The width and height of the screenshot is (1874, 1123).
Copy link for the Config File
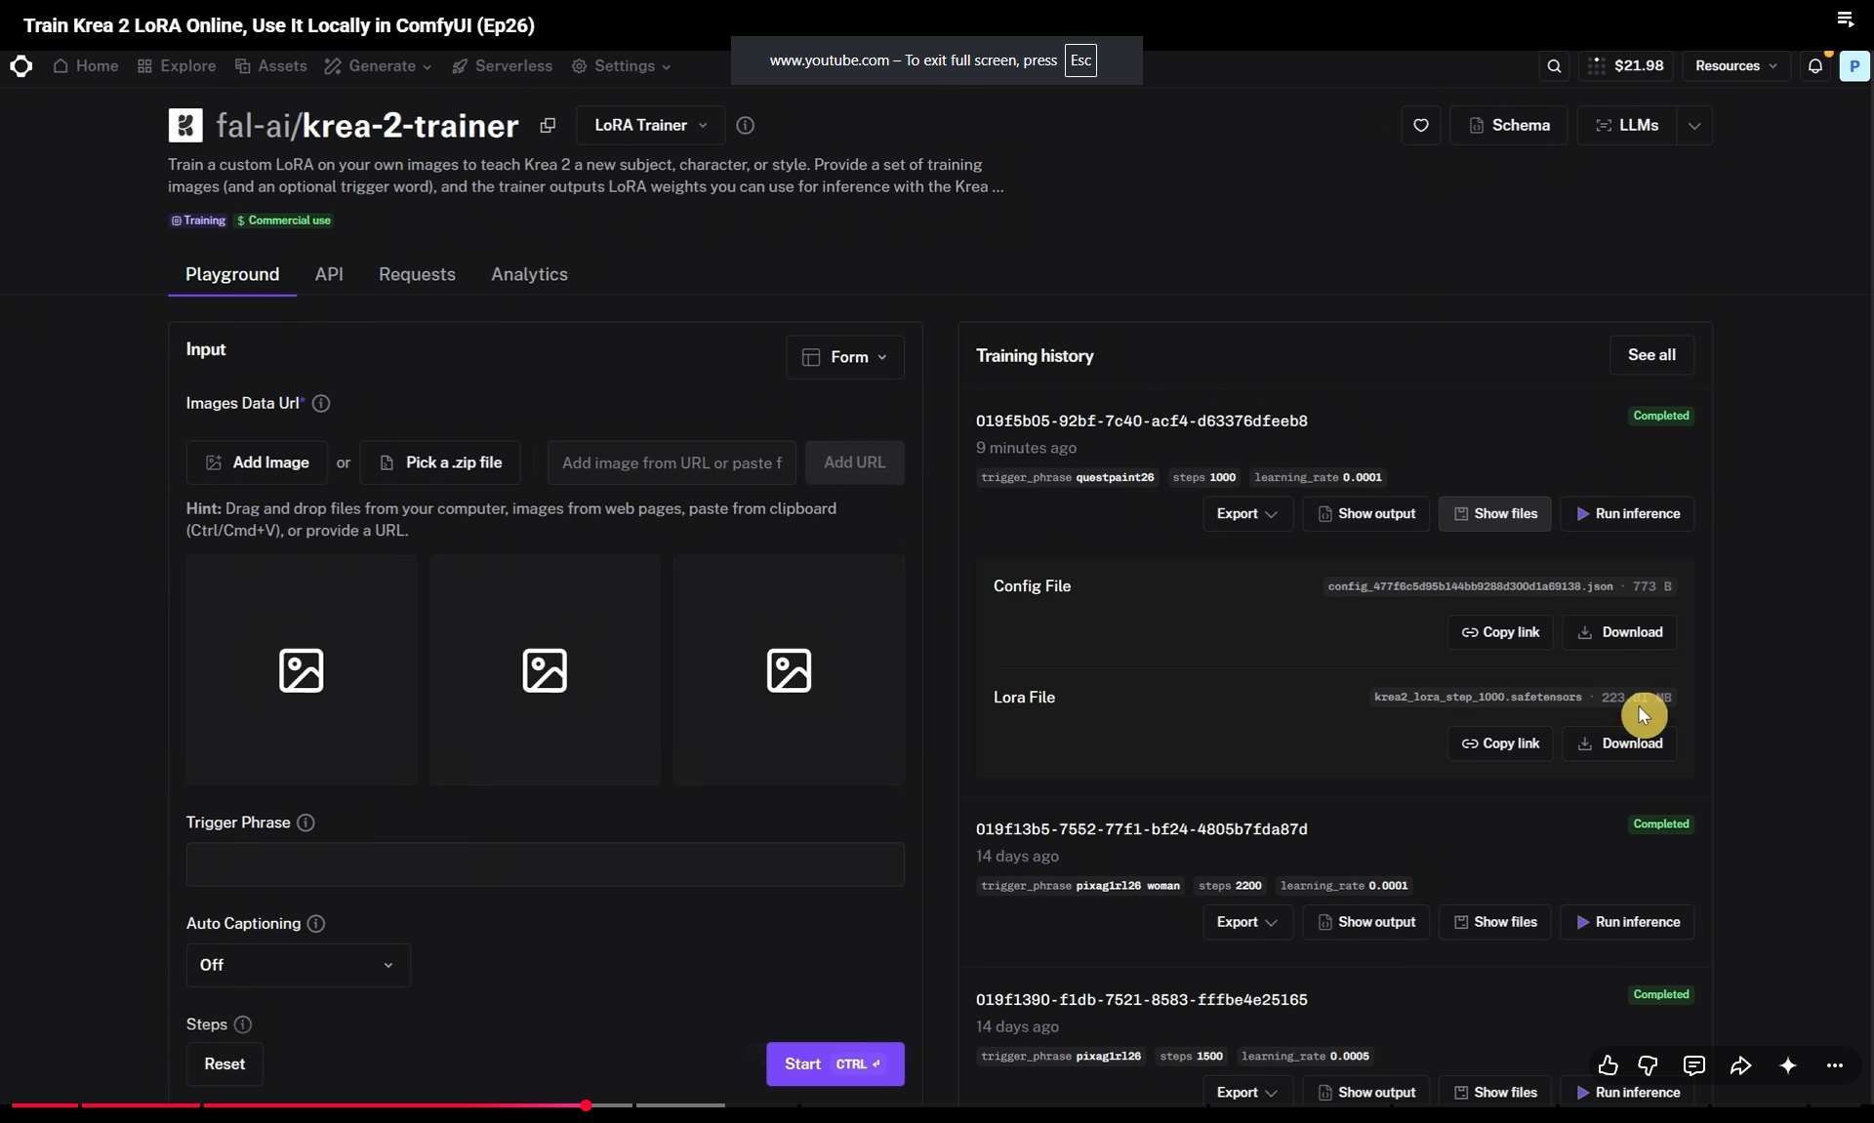pos(1500,632)
